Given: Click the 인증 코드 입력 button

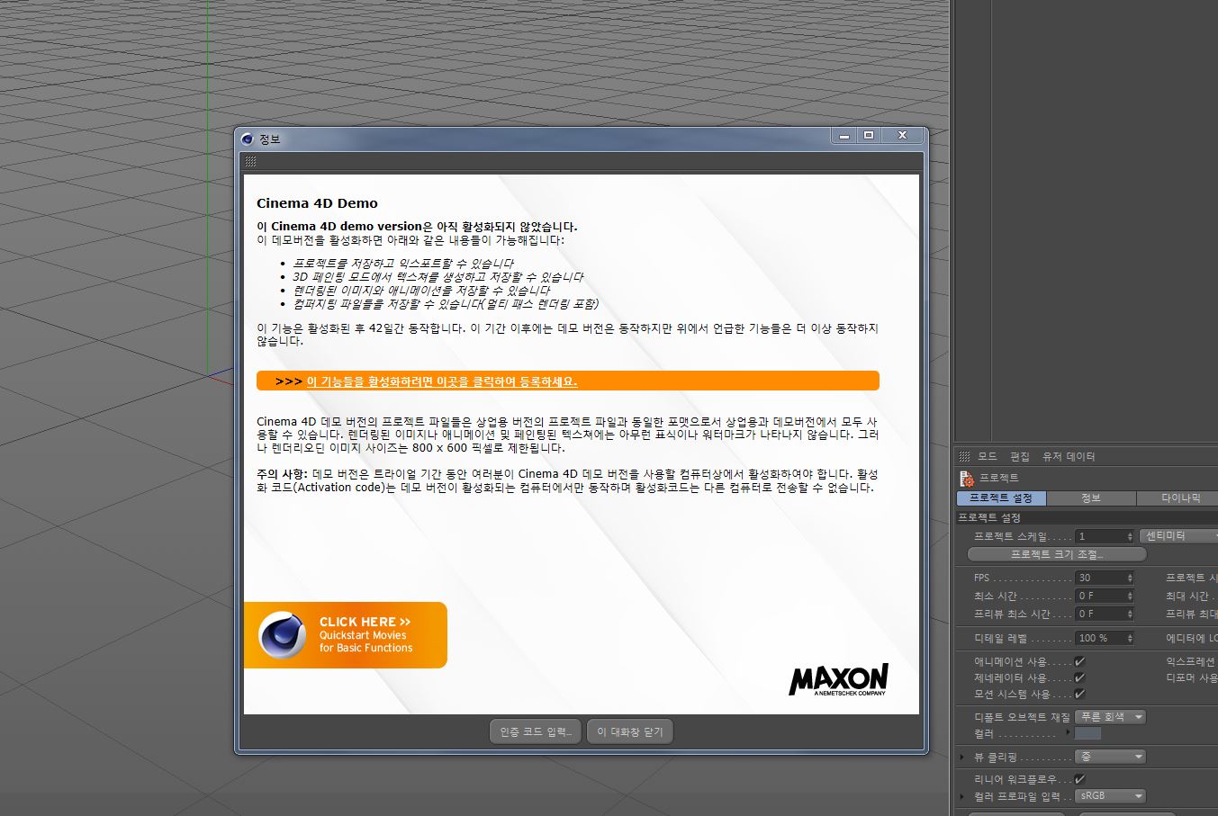Looking at the screenshot, I should pyautogui.click(x=537, y=732).
